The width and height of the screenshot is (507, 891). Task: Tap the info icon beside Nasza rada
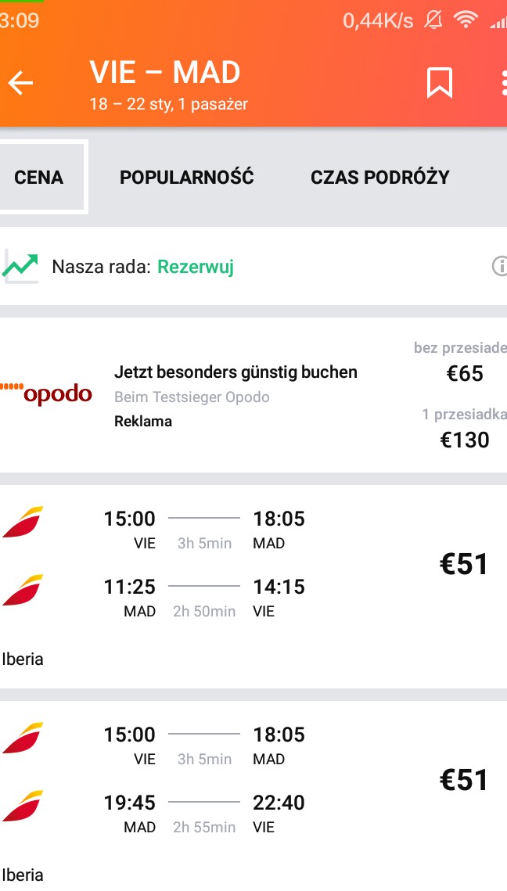(500, 265)
